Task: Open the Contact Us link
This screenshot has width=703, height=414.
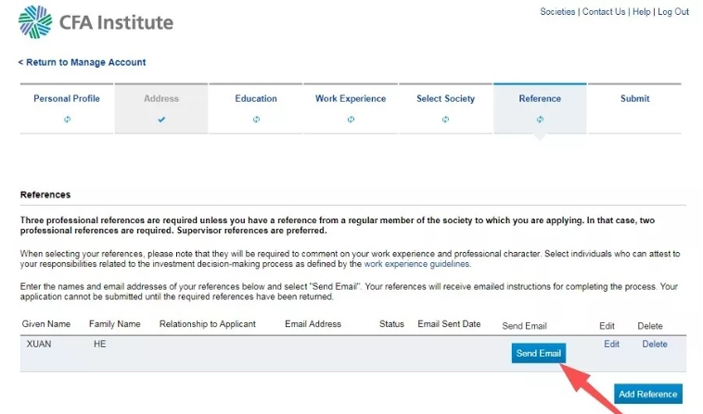Action: click(x=604, y=12)
